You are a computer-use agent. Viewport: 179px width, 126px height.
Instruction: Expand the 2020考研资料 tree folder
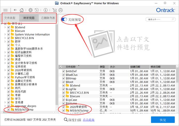pyautogui.click(x=5, y=70)
